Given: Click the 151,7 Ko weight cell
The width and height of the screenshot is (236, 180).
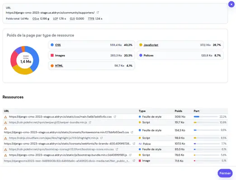Looking at the screenshot, I should (x=179, y=122).
